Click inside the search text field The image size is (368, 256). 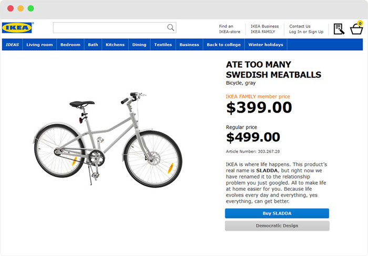[109, 27]
